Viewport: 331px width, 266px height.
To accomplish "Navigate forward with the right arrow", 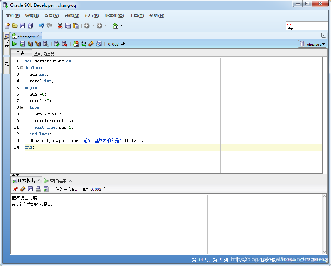I will tap(99, 26).
